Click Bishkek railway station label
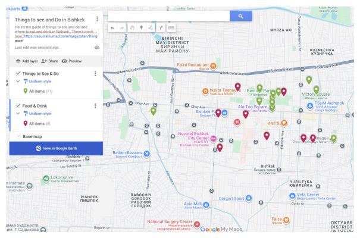The image size is (357, 238). point(268,166)
